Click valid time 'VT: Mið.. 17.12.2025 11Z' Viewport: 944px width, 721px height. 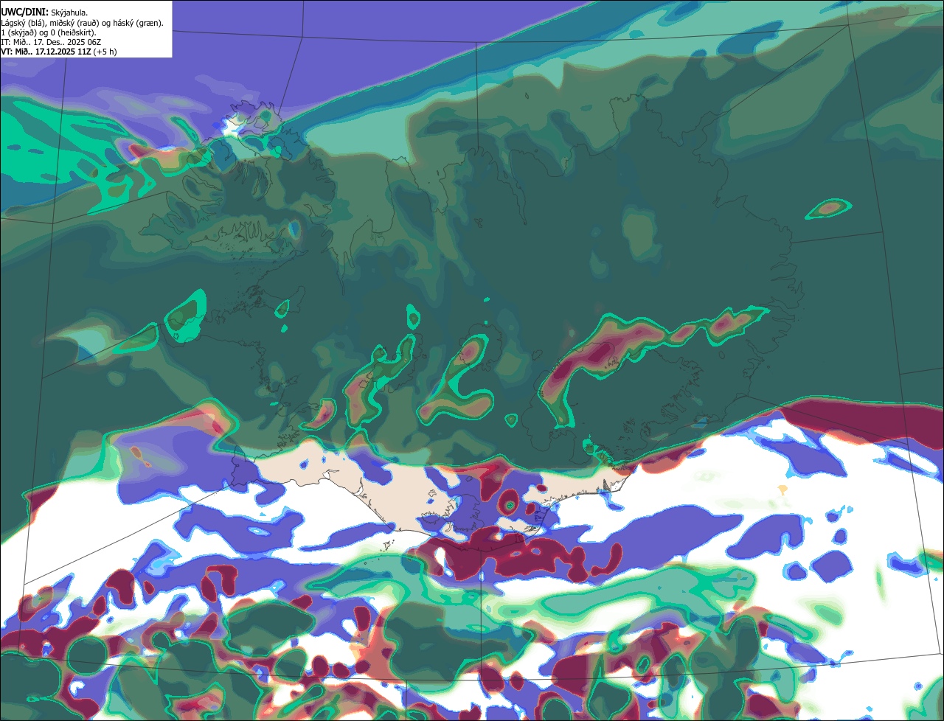(46, 52)
